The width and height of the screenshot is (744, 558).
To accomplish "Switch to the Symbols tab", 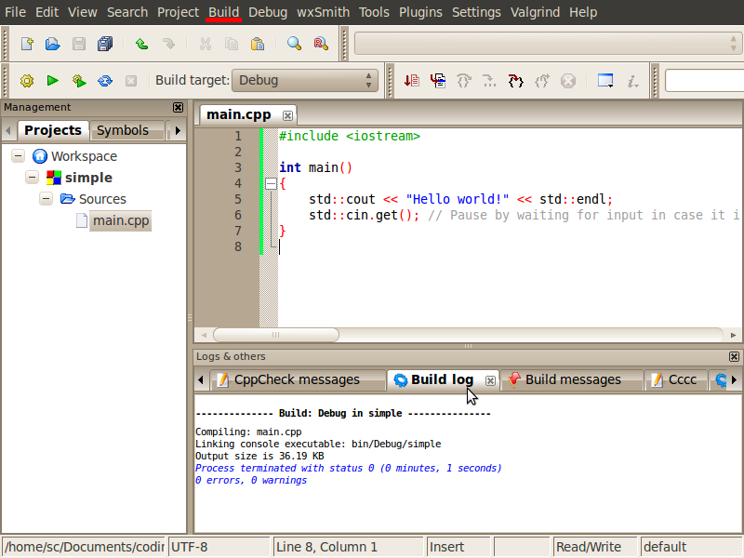I will 123,130.
